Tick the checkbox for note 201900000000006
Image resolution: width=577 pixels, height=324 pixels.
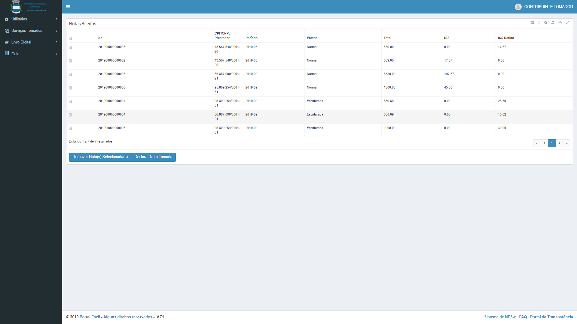(70, 88)
